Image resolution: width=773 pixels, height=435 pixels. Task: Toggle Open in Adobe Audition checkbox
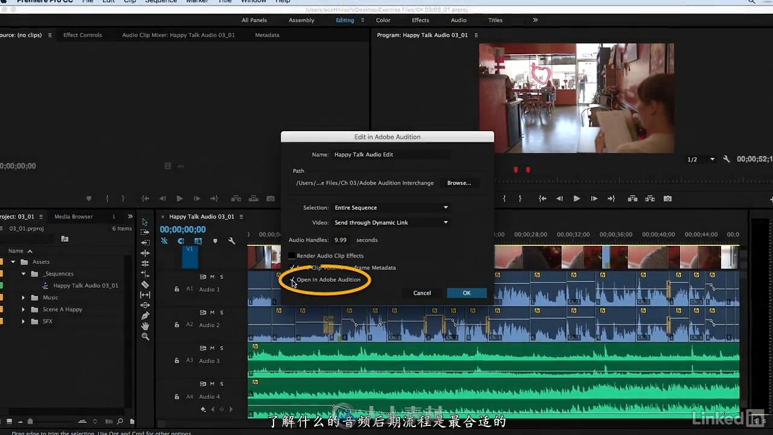pyautogui.click(x=292, y=280)
